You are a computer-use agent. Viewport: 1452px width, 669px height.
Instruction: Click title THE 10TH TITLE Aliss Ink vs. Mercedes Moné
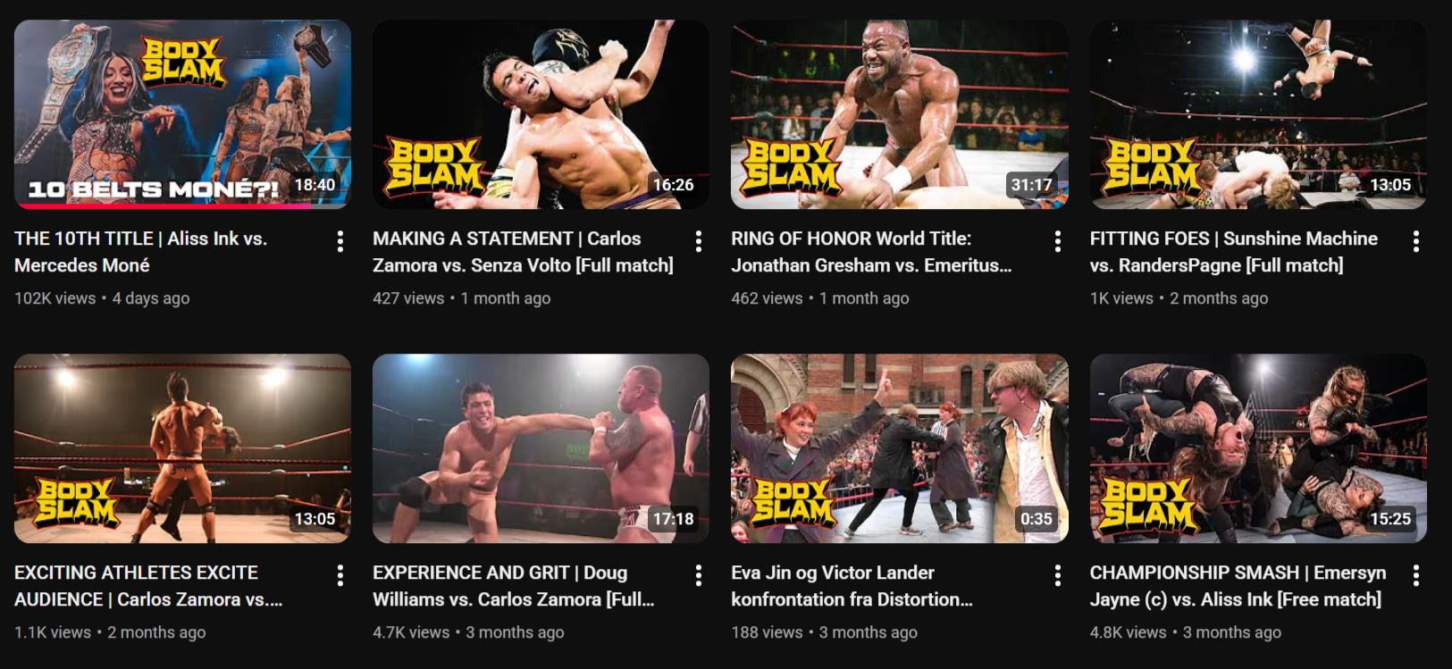pyautogui.click(x=141, y=252)
